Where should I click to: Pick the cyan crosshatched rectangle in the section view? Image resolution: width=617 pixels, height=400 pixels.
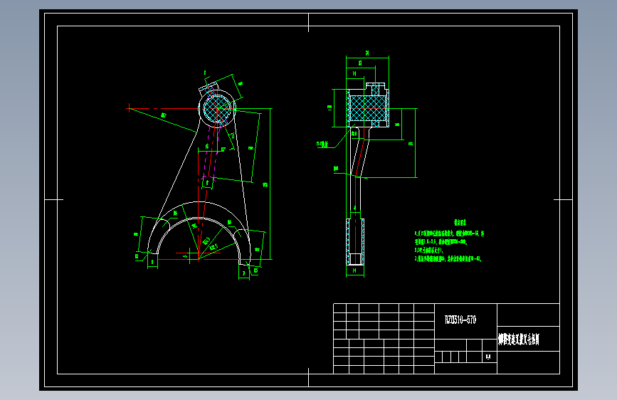tap(367, 108)
